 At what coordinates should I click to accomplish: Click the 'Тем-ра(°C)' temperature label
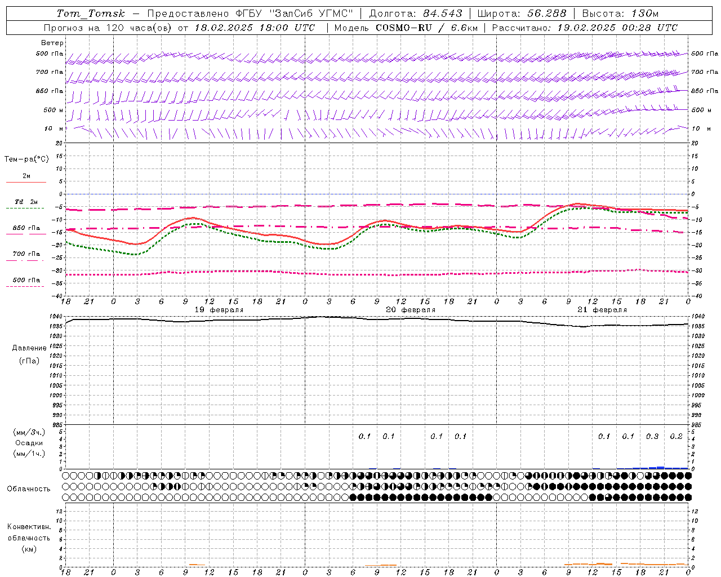[26, 159]
